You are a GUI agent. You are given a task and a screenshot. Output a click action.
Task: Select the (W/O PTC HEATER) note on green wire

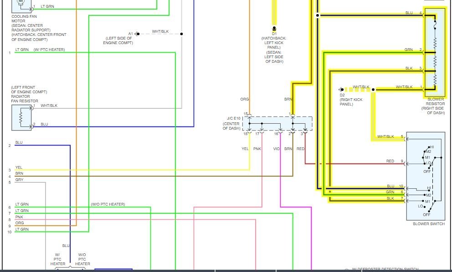[x=108, y=204]
